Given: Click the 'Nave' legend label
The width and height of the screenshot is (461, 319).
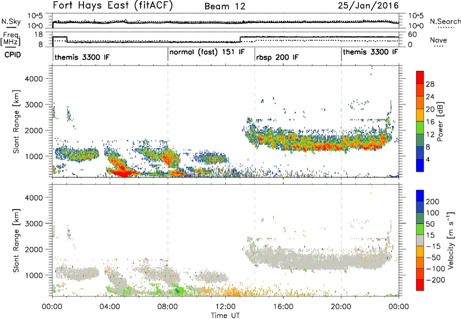Looking at the screenshot, I should click(439, 40).
